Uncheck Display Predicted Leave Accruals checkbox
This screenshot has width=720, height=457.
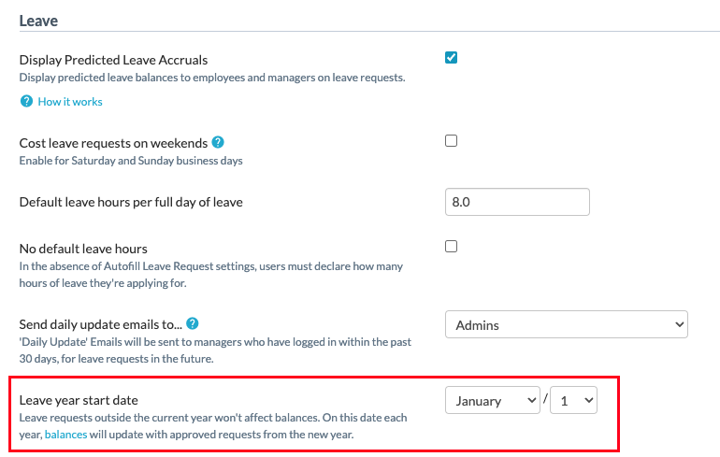tap(451, 58)
